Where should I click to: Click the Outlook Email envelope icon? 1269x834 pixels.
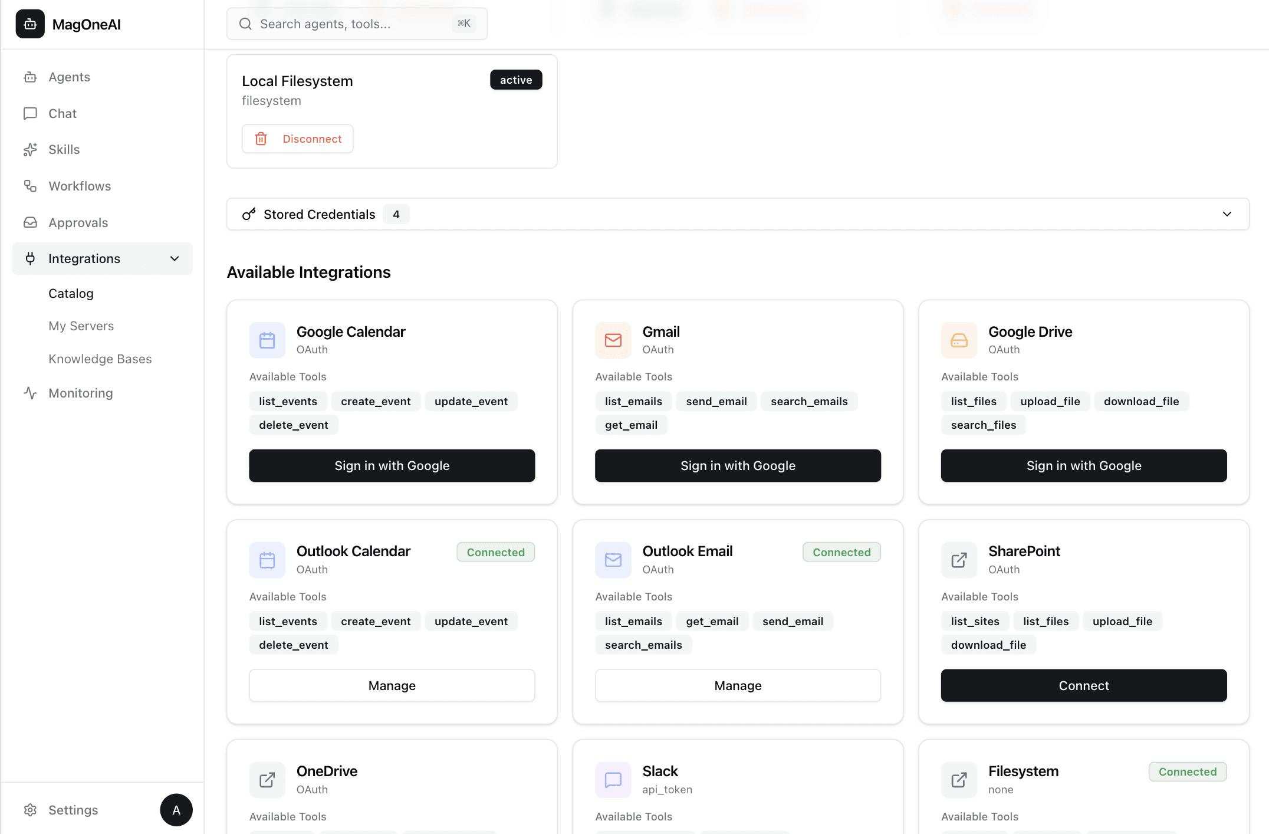point(613,560)
